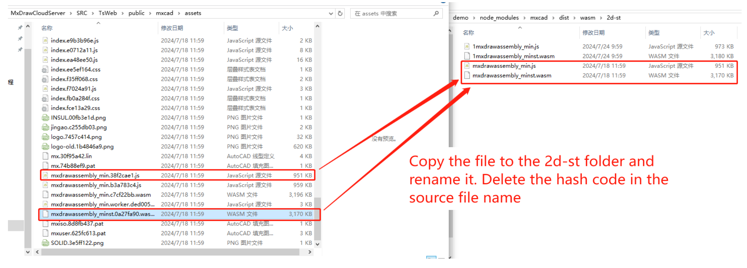Sort right file list by 大小 column
The height and width of the screenshot is (268, 747).
(x=709, y=33)
